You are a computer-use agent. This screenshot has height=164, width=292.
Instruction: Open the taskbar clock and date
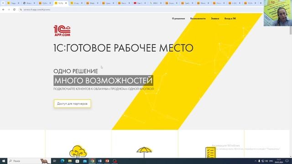[279, 161]
